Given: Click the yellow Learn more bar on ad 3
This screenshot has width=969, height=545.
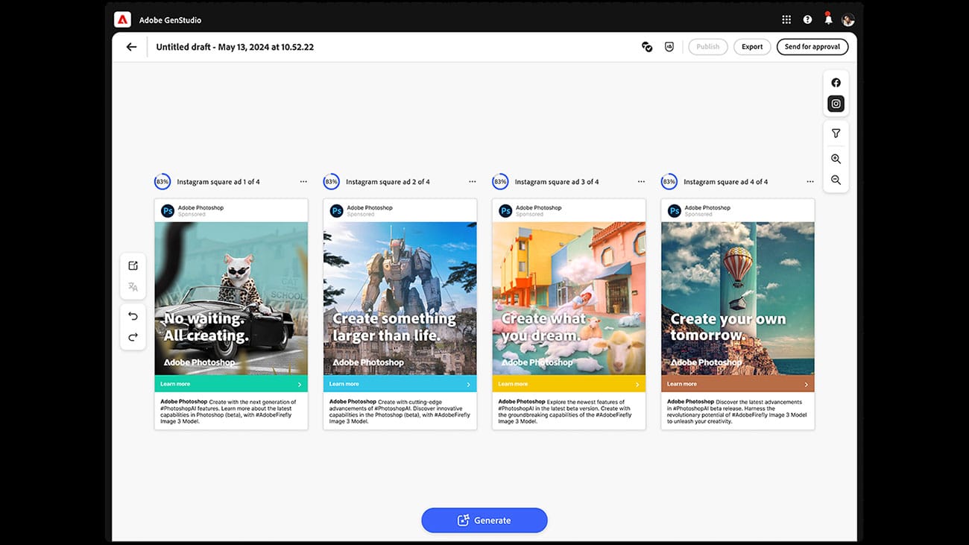Looking at the screenshot, I should tap(569, 384).
